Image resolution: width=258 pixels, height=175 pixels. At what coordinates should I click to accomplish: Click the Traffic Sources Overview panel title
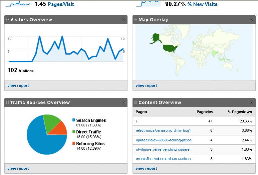point(40,103)
